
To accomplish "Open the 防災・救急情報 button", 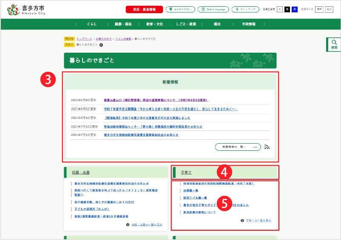I will coord(144,9).
